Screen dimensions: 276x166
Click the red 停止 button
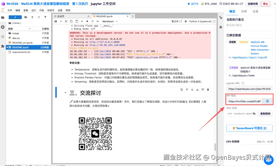(x=266, y=4)
